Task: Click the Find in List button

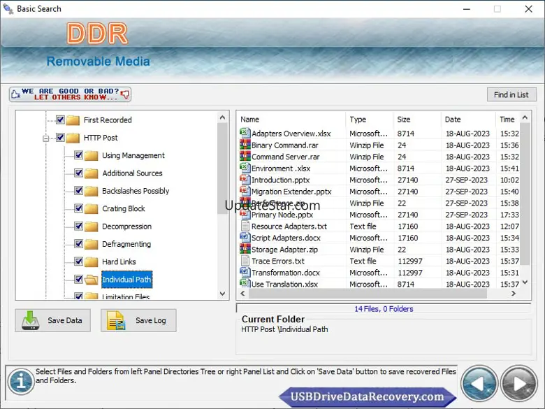Action: 511,94
